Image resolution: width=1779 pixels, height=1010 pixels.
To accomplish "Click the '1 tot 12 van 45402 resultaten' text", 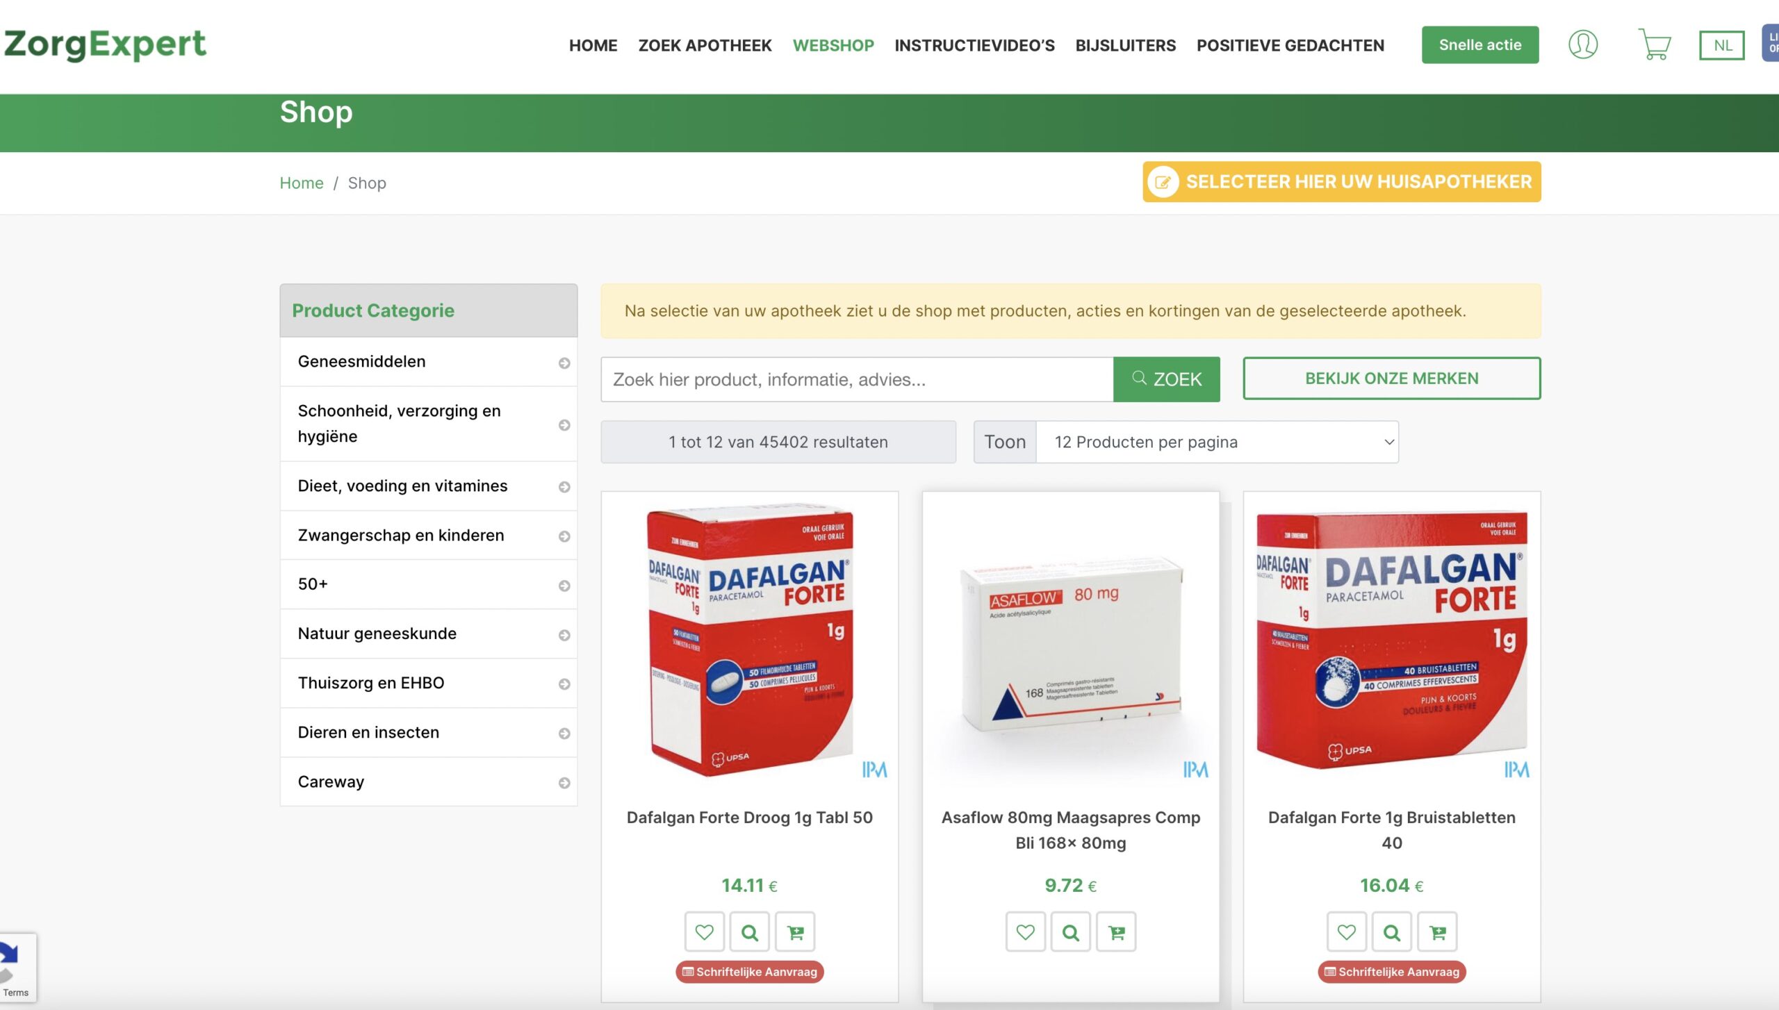I will (x=778, y=442).
